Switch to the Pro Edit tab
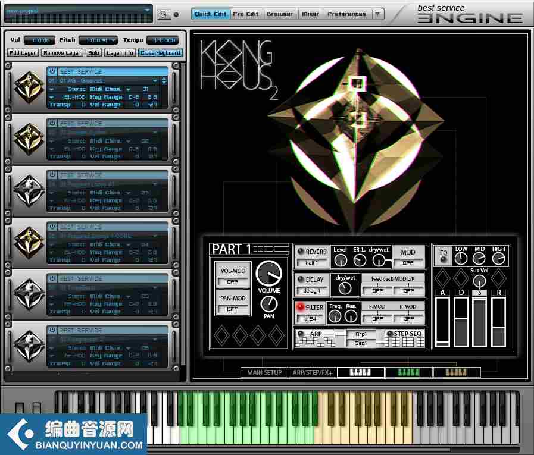The width and height of the screenshot is (534, 455). point(245,14)
